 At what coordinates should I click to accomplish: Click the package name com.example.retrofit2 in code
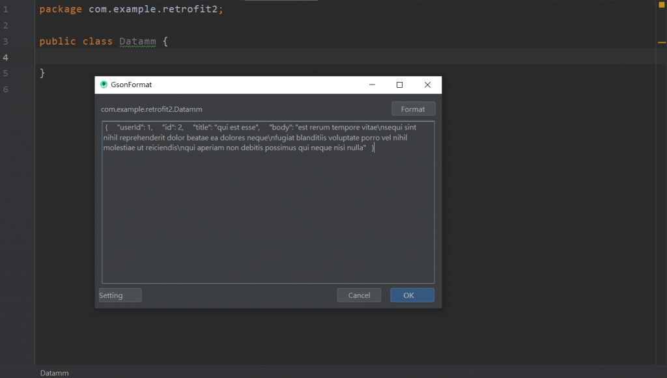pyautogui.click(x=153, y=9)
